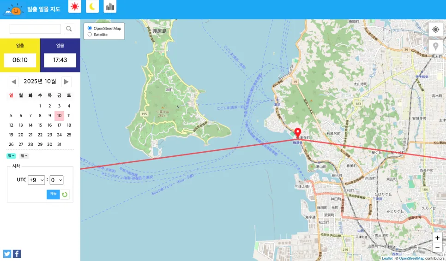Toggle the 자동 auto timezone button
Viewport: 446px width, 261px height.
[53, 194]
